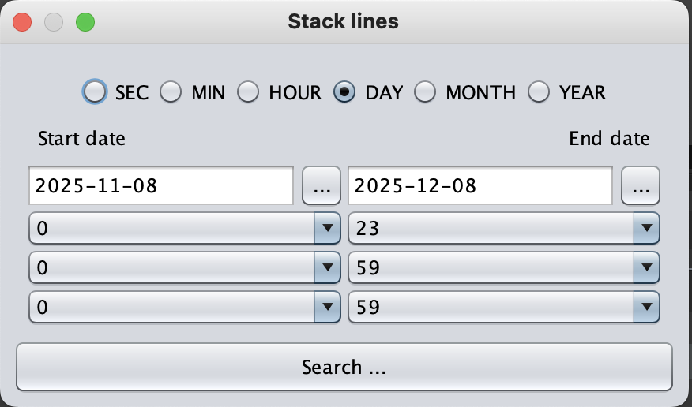Select the SEC radio button
Image resolution: width=692 pixels, height=407 pixels.
point(95,92)
